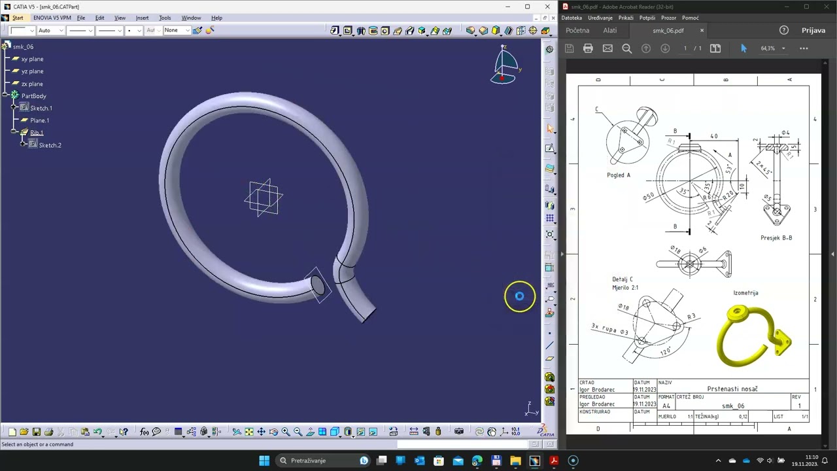Click the Sketcher icon in the right toolbar
The image size is (837, 471).
550,148
